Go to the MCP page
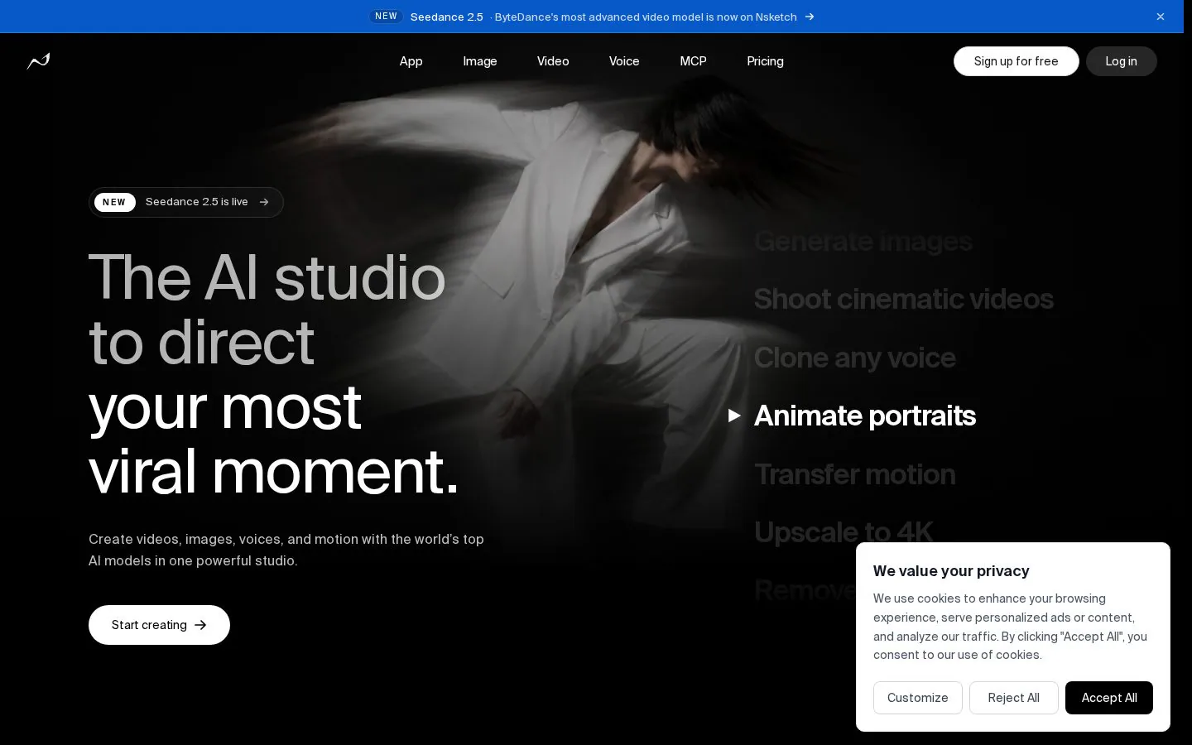Viewport: 1192px width, 745px height. 693,61
